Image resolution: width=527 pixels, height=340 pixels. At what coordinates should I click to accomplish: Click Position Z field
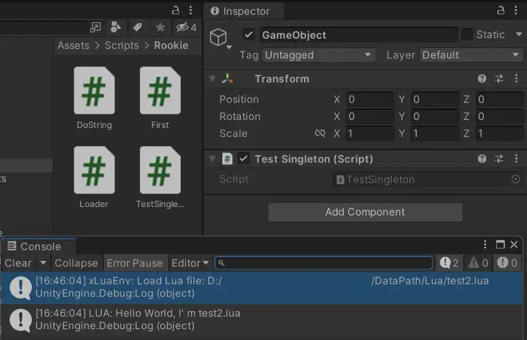pyautogui.click(x=500, y=99)
